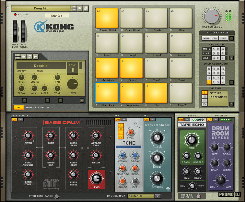Trigger pad 6 Snare

click(x=131, y=68)
